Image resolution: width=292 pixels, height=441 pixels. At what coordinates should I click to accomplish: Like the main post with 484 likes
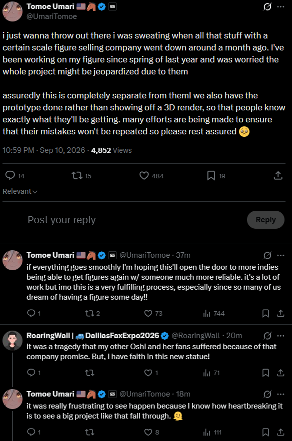[151, 176]
